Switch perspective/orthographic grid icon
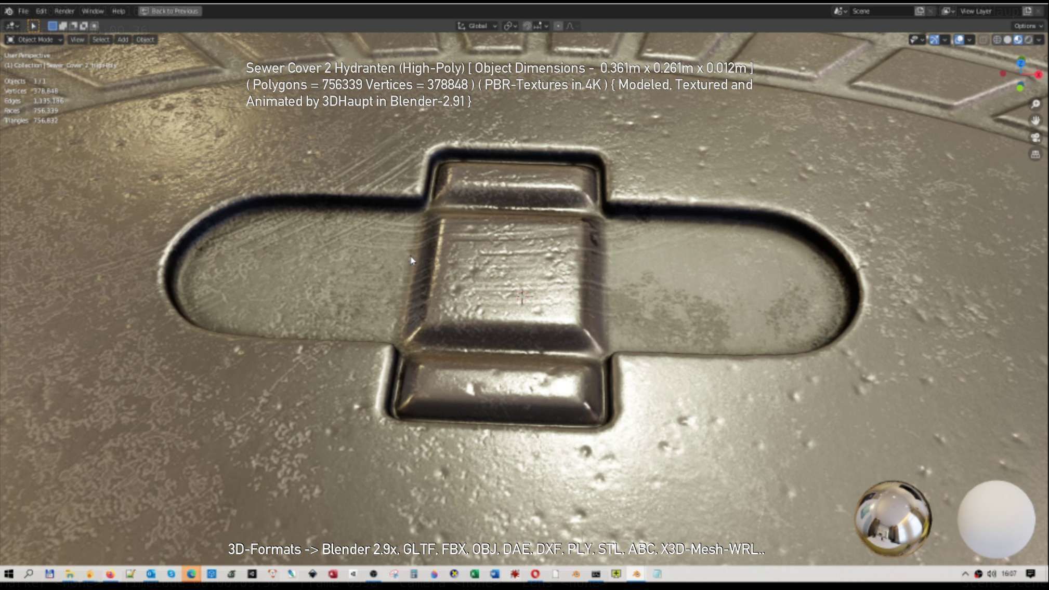Viewport: 1049px width, 590px height. point(1035,154)
